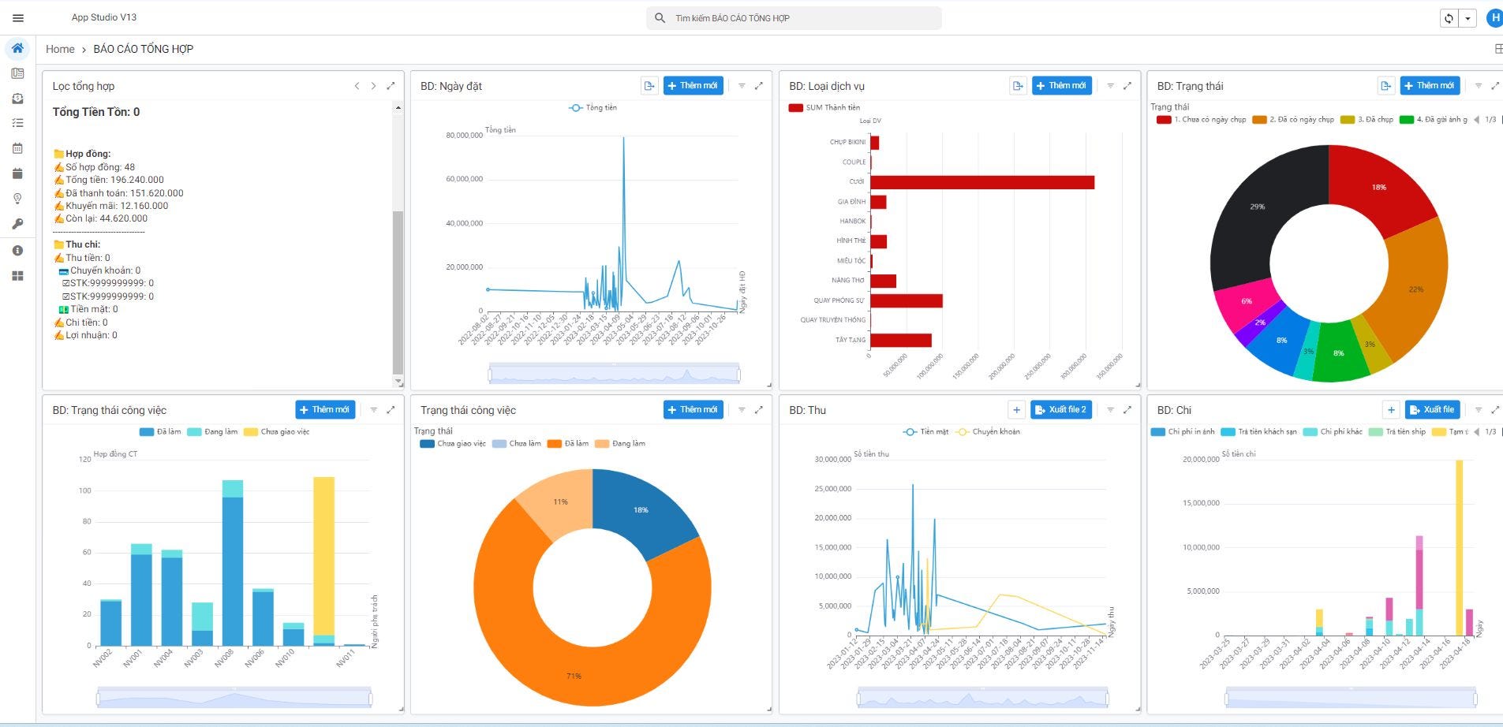Go to previous page in Lọc tổng hợp
1503x727 pixels.
point(357,86)
